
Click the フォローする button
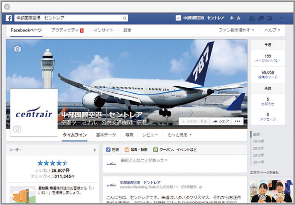(194, 122)
